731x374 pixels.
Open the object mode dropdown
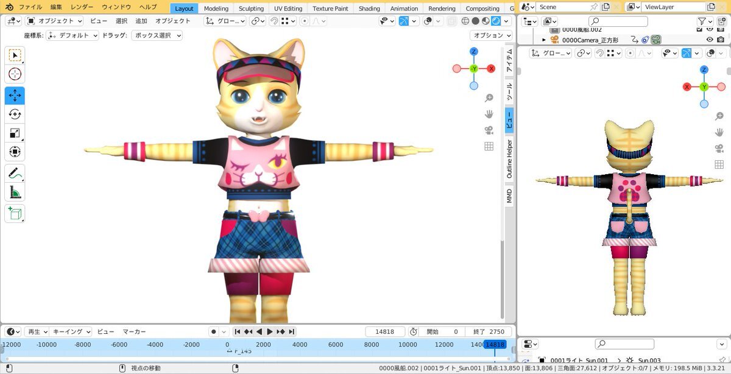click(x=55, y=21)
